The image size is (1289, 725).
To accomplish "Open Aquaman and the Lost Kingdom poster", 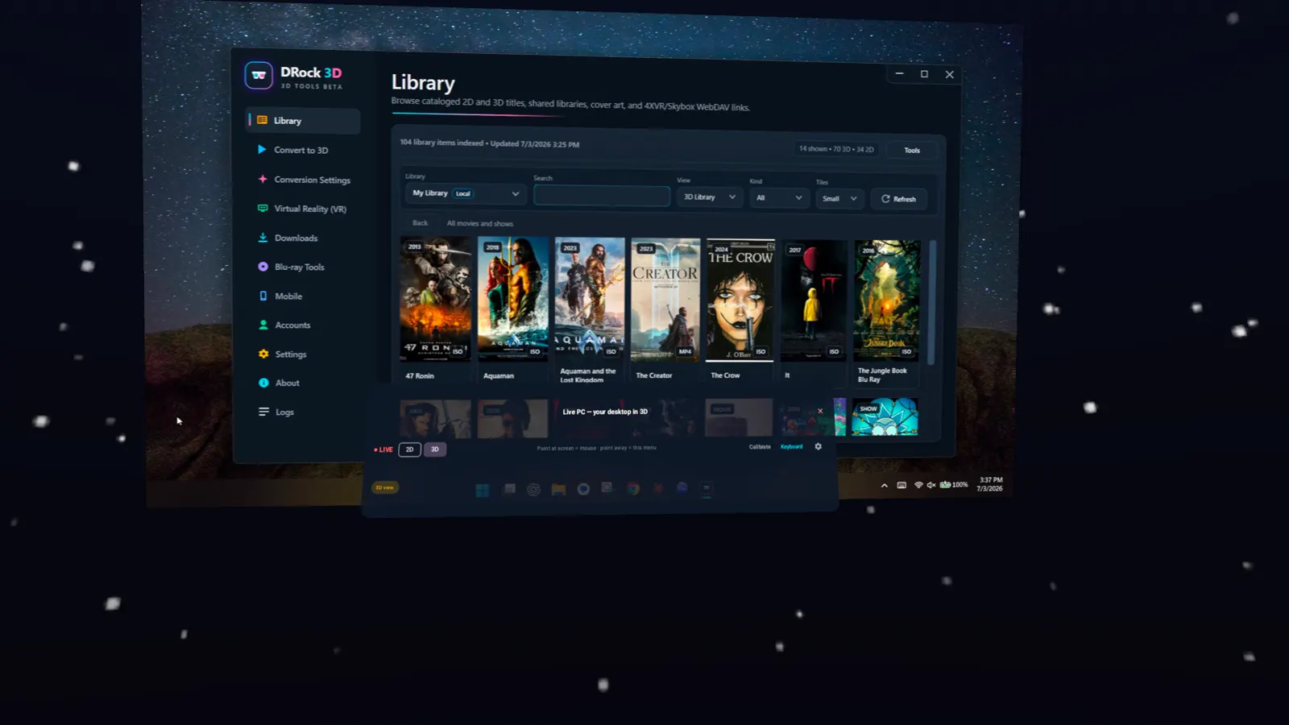I will 590,299.
